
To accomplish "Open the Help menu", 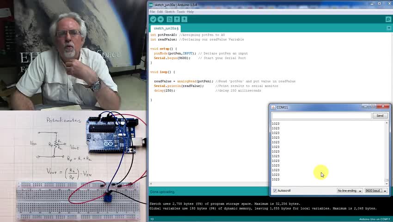I will point(190,12).
